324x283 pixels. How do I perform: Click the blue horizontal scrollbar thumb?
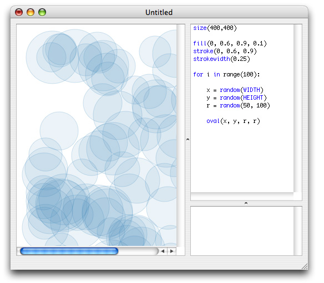pyautogui.click(x=69, y=251)
